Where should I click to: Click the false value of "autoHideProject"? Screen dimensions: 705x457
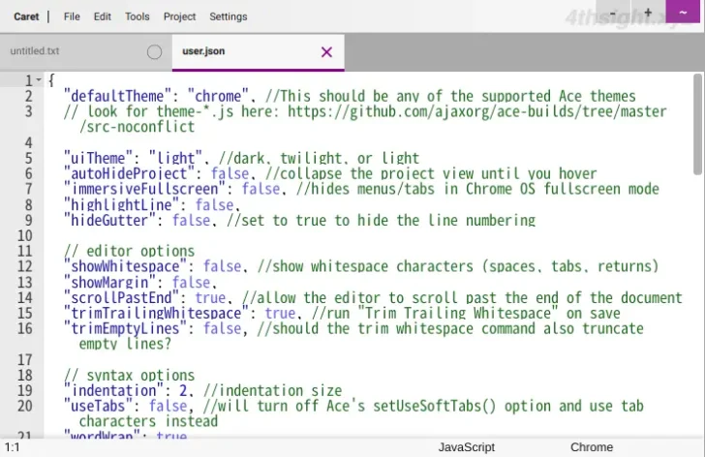pos(230,173)
